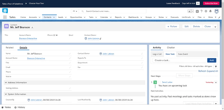Image resolution: width=224 pixels, height=110 pixels.
Task: Edit the Account Name field pencil icon
Action: click(x=70, y=58)
